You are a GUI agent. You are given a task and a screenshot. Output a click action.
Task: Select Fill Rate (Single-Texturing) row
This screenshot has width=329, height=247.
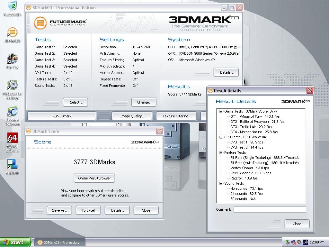tap(265, 158)
